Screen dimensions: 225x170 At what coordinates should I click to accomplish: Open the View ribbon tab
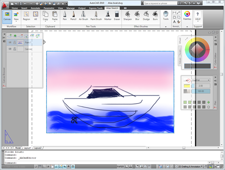point(60,8)
